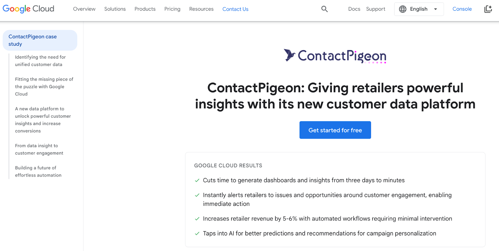Open the Console link
Image resolution: width=499 pixels, height=251 pixels.
[x=462, y=9]
